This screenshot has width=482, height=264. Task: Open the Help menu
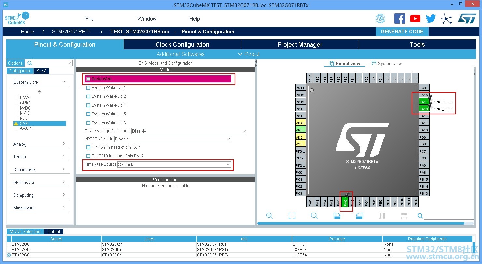point(194,19)
